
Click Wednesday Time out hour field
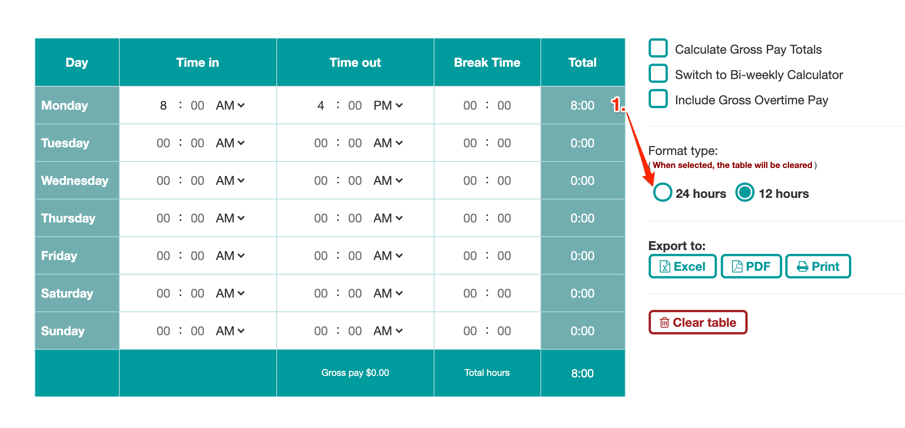[x=321, y=181]
